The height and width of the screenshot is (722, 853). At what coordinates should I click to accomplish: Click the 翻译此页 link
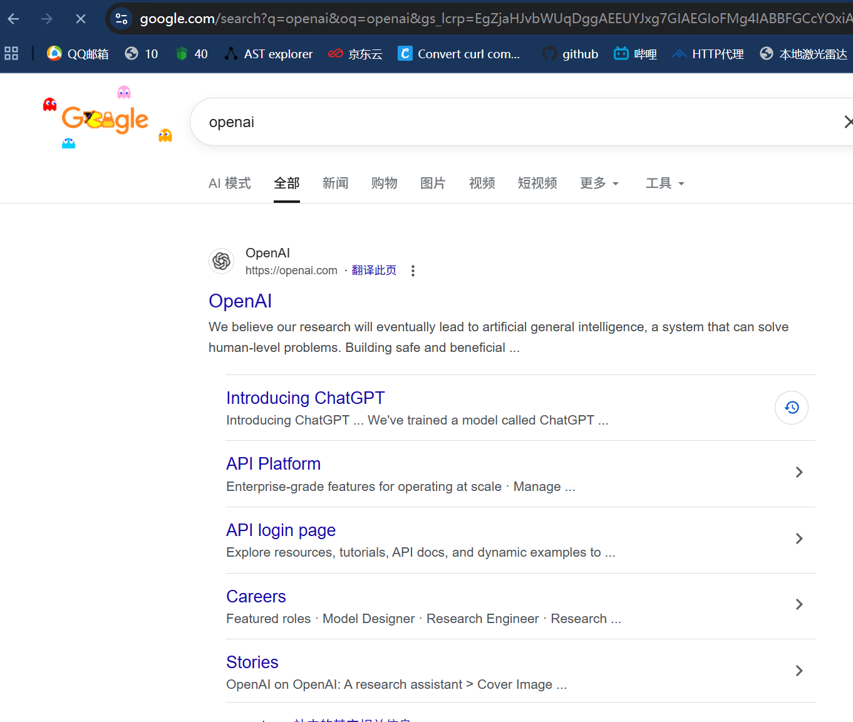pos(374,270)
